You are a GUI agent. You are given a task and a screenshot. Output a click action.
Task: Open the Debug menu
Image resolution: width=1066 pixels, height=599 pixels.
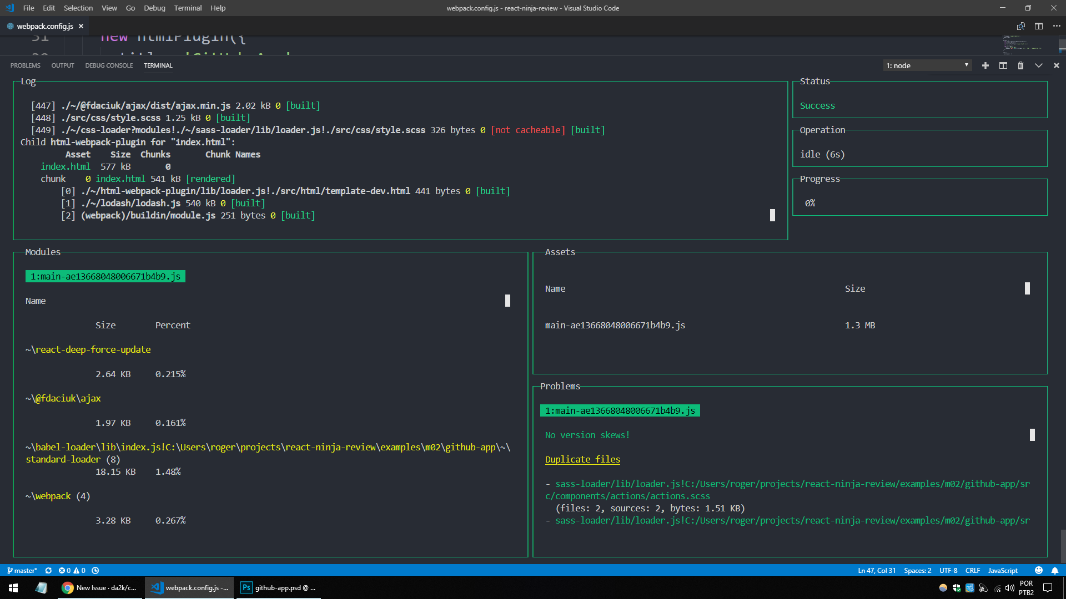point(154,8)
